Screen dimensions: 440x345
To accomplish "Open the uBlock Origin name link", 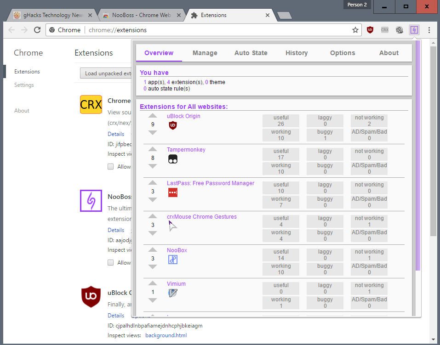I will 183,116.
